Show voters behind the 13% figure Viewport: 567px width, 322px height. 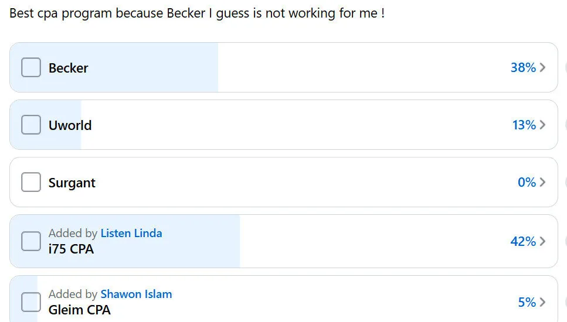point(524,125)
